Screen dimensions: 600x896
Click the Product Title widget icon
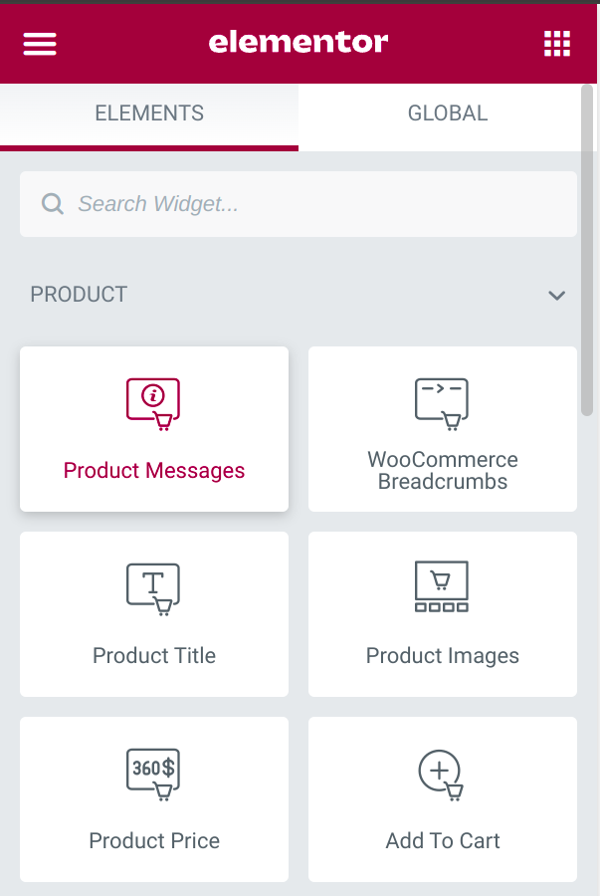coord(153,589)
